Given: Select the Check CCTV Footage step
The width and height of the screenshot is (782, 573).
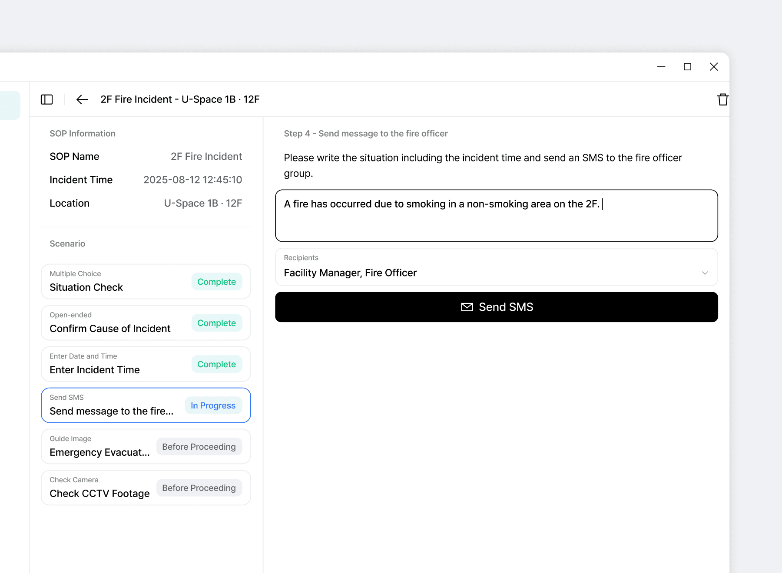Looking at the screenshot, I should tap(99, 488).
